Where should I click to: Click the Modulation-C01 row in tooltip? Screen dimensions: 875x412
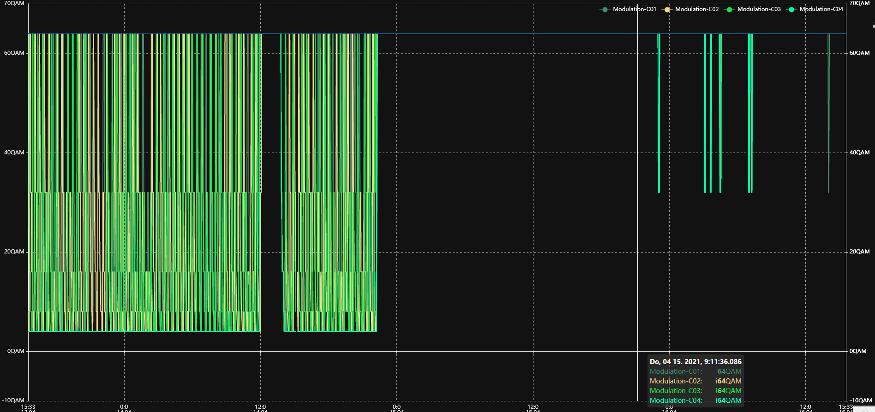pyautogui.click(x=695, y=371)
